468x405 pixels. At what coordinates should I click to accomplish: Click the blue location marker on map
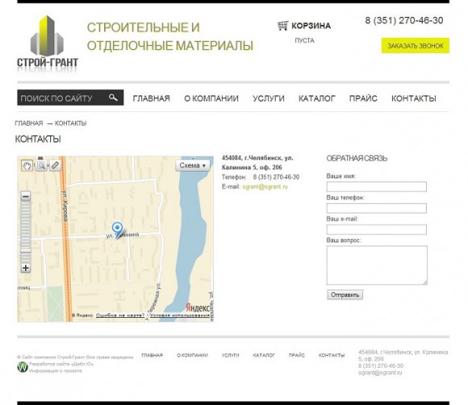(117, 229)
